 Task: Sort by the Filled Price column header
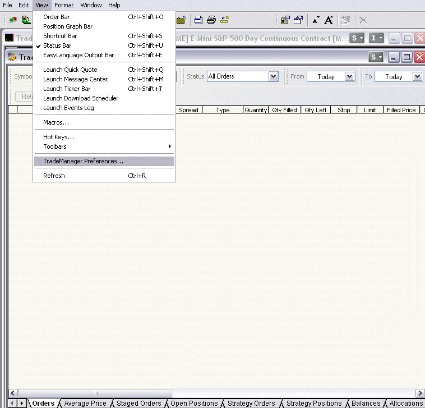tap(401, 110)
